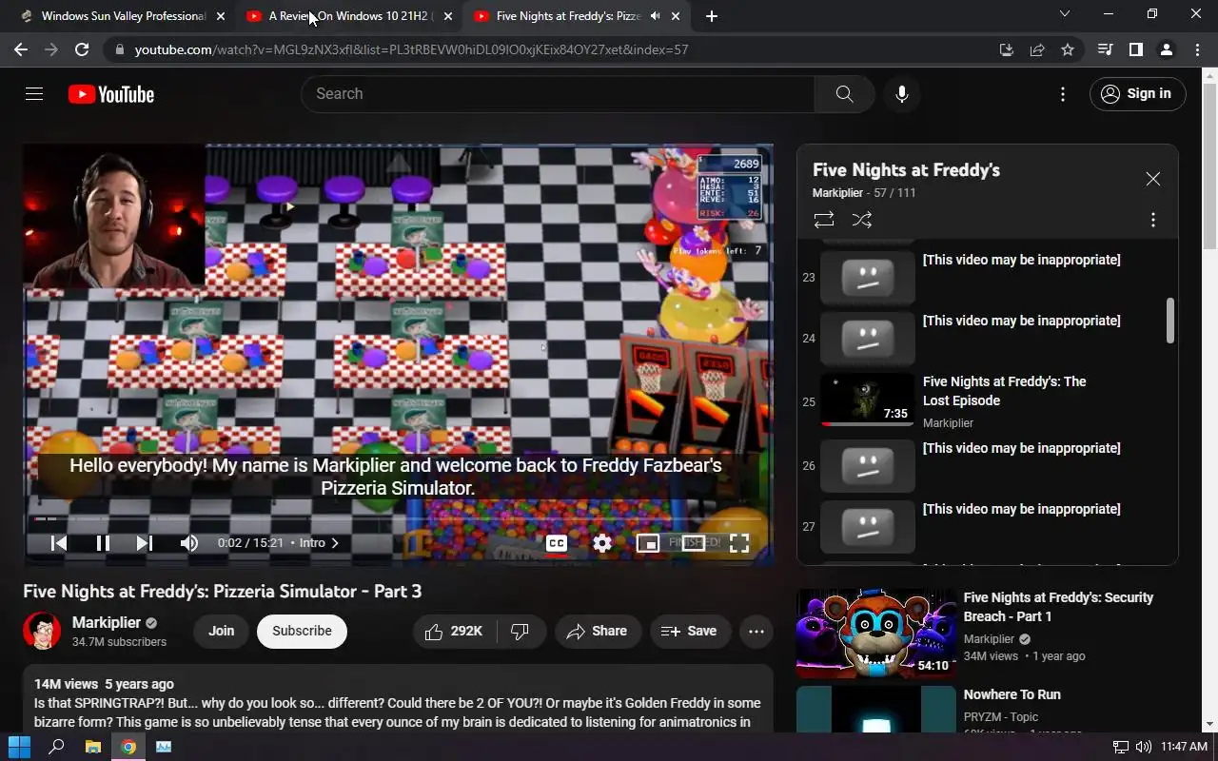Open File Explorer from taskbar
The image size is (1218, 761).
point(92,747)
